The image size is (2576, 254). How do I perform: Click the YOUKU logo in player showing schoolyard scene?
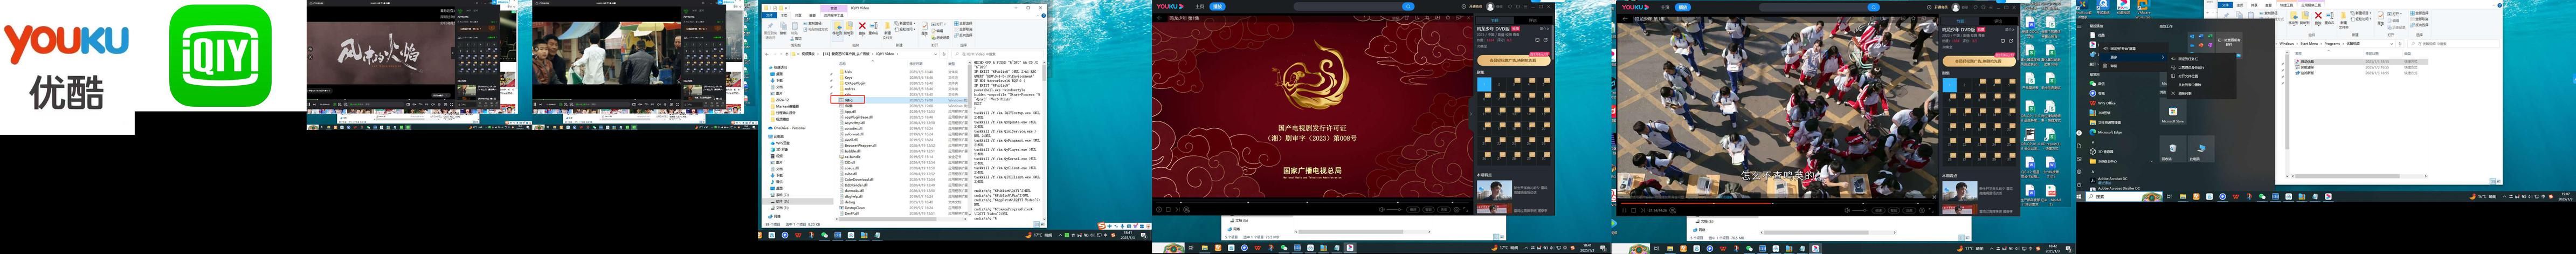(1635, 6)
